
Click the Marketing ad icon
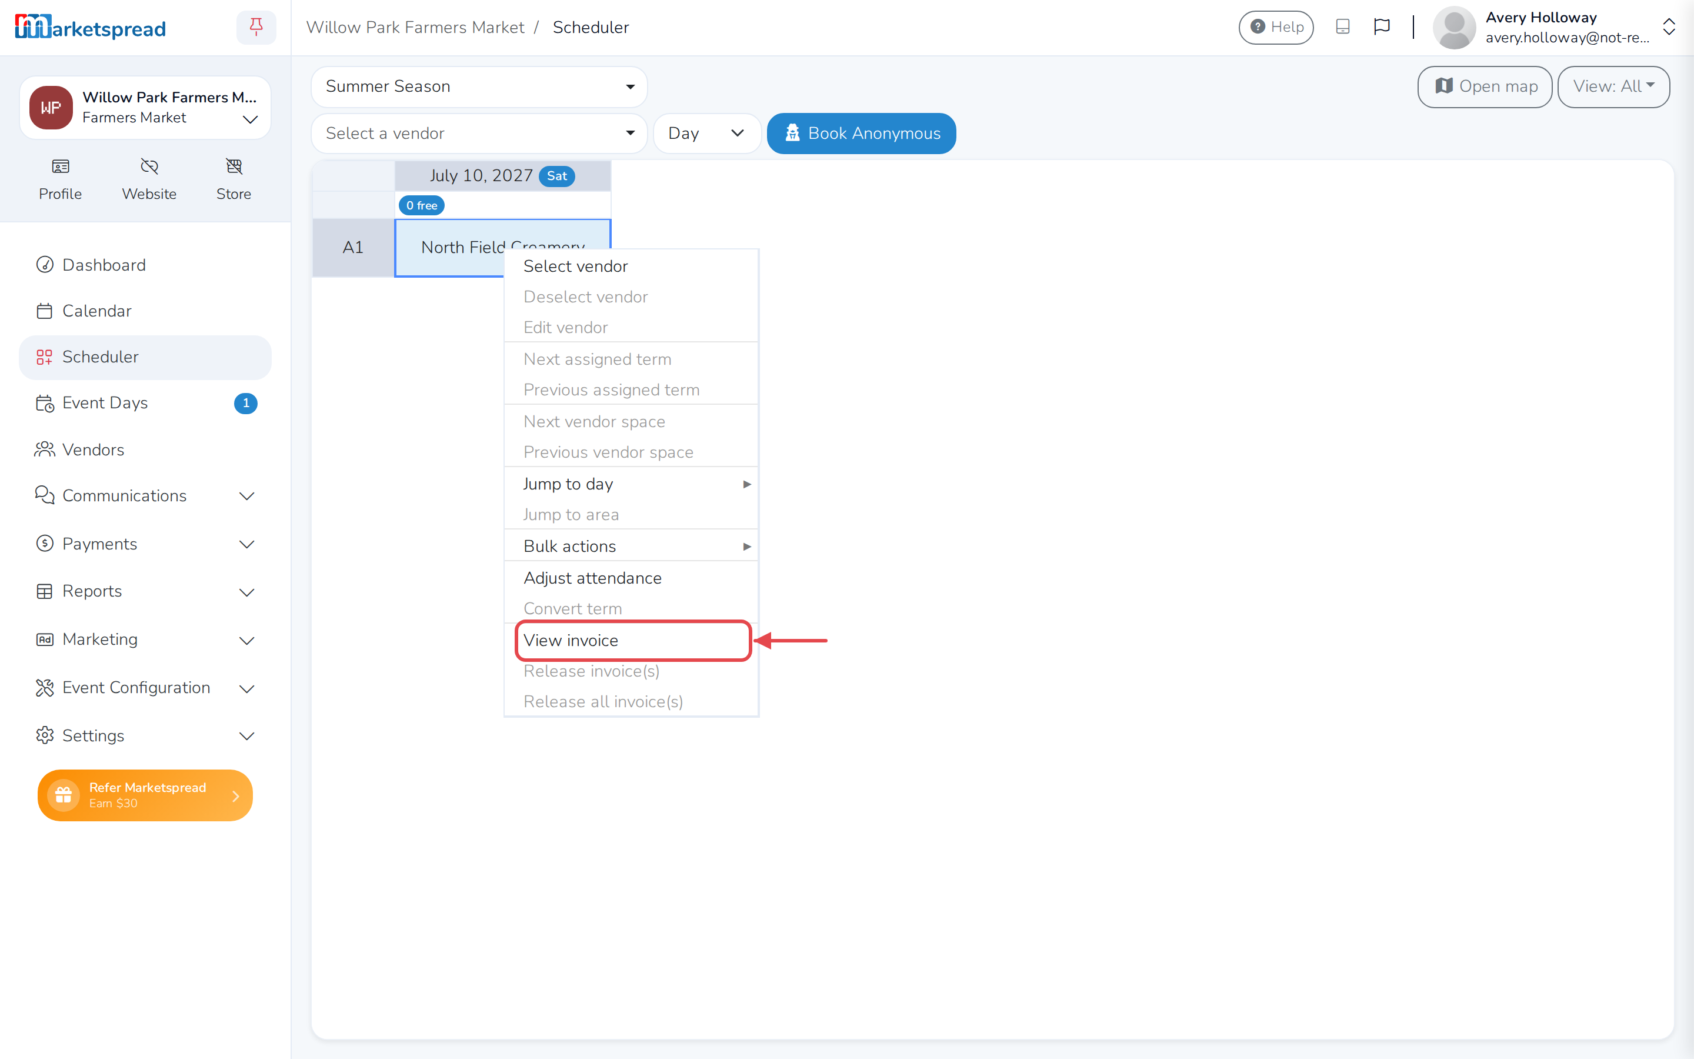(x=45, y=640)
